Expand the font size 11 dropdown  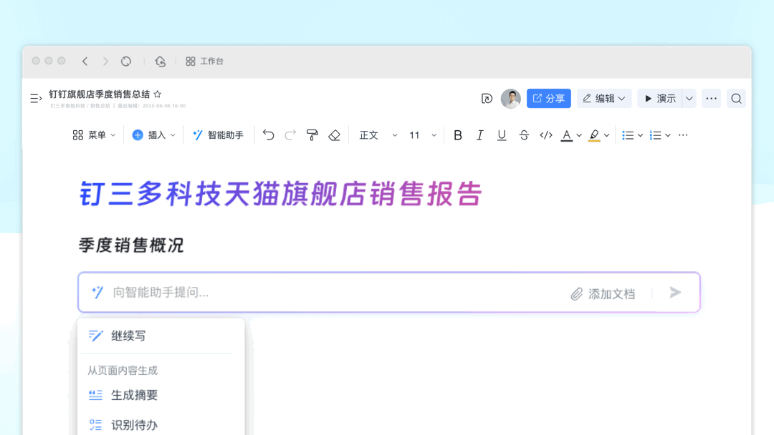pyautogui.click(x=423, y=135)
